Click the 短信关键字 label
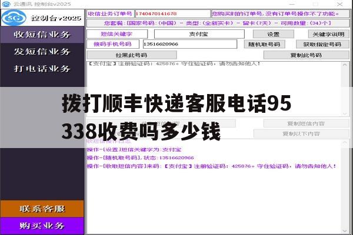The width and height of the screenshot is (353, 235). pos(116,34)
